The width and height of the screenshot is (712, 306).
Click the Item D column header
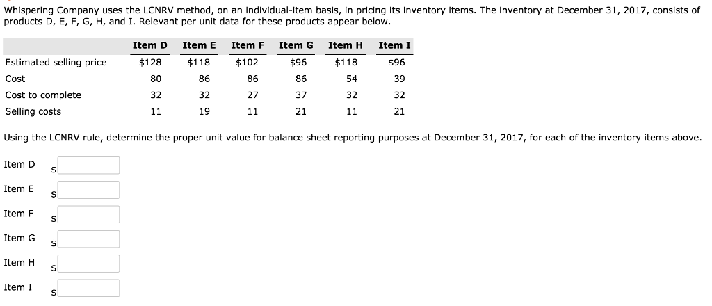(149, 45)
